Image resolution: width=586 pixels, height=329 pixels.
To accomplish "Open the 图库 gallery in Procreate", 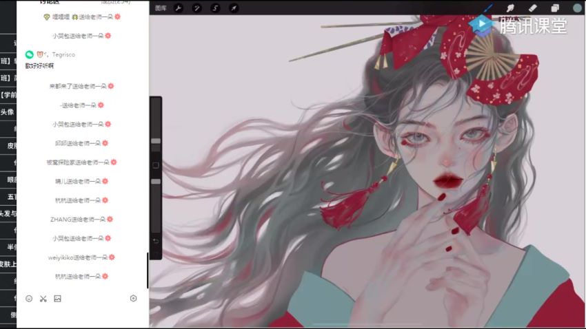I will 161,8.
